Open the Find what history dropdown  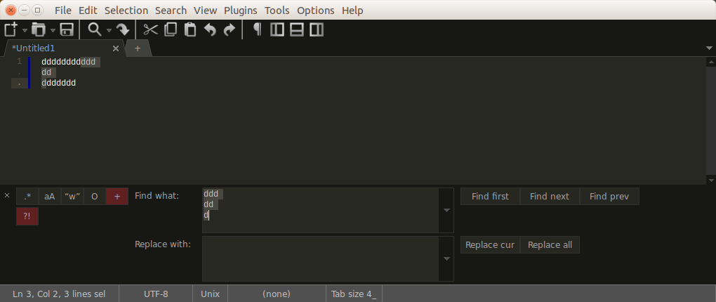446,211
